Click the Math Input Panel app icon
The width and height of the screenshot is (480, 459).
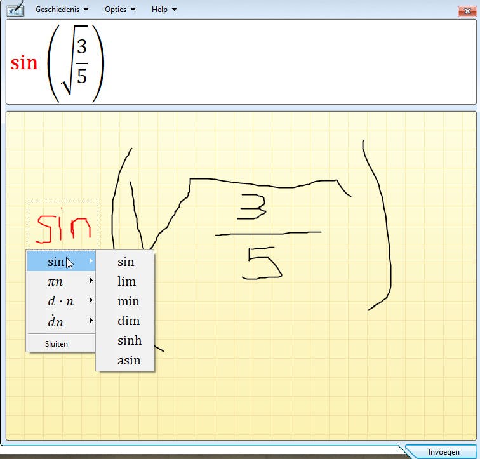16,8
